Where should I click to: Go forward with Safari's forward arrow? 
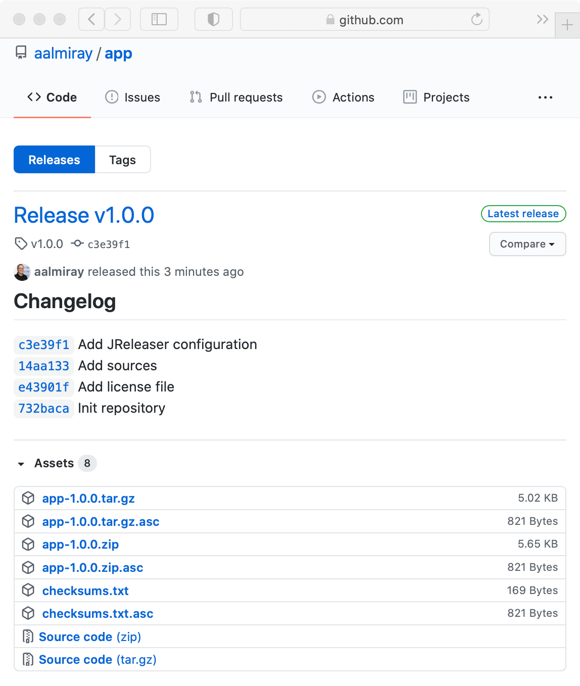click(x=118, y=19)
